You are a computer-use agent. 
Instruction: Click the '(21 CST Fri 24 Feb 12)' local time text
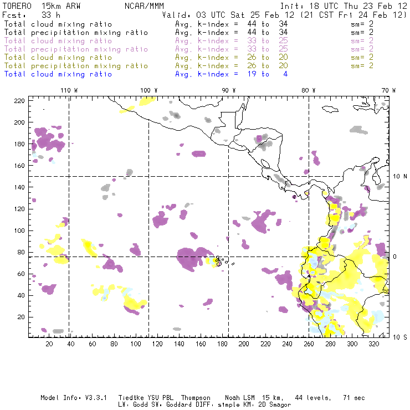click(353, 15)
